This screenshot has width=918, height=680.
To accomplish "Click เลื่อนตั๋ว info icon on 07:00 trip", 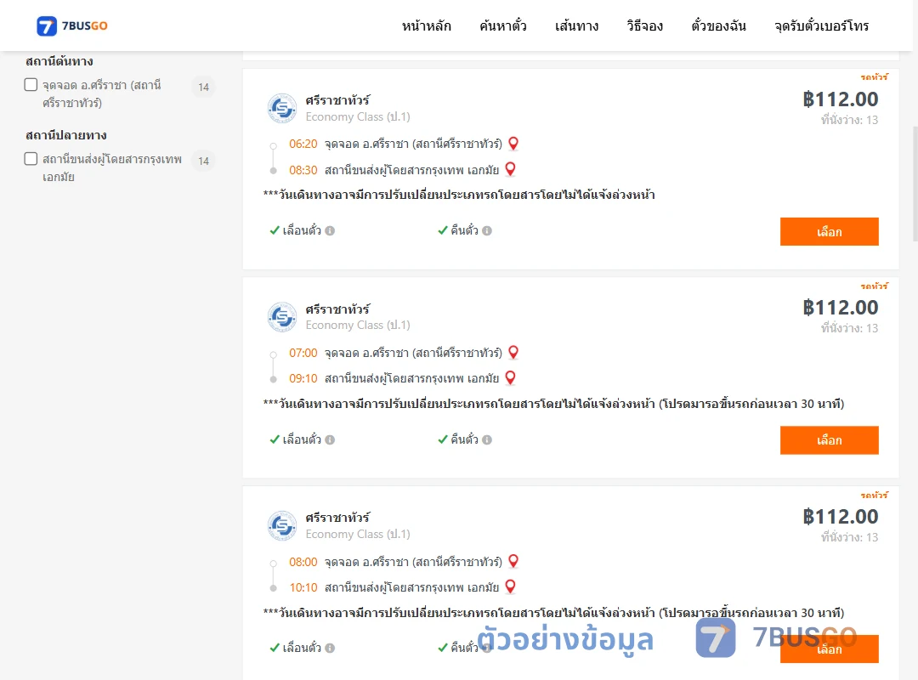I will (330, 439).
